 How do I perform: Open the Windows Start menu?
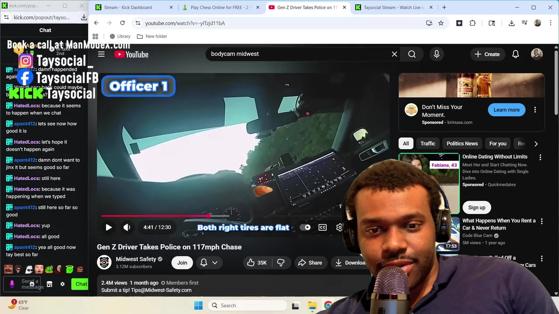(x=198, y=305)
